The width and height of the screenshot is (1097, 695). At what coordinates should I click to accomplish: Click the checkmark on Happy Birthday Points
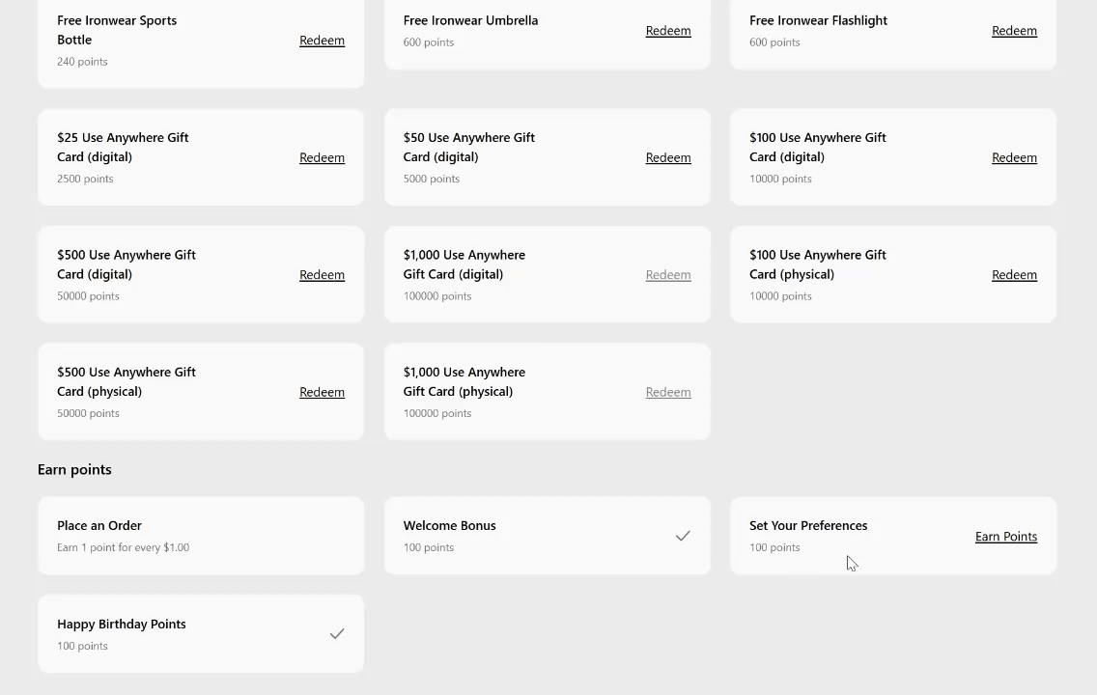(337, 633)
